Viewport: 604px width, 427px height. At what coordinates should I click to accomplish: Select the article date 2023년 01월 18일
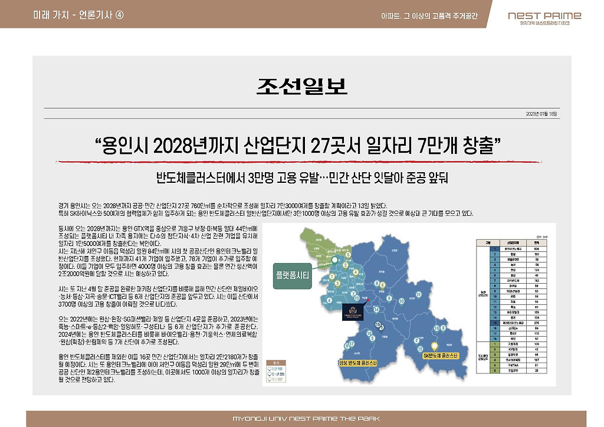pyautogui.click(x=541, y=114)
